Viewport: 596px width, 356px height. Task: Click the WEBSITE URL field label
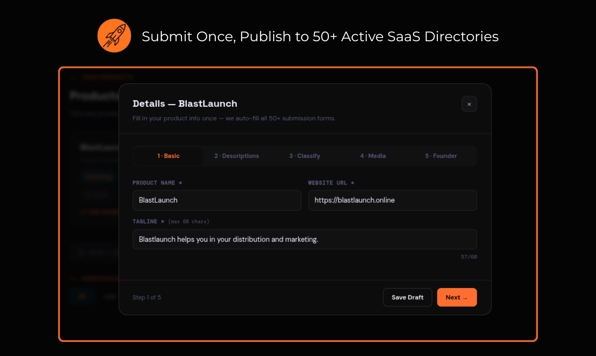(x=331, y=183)
